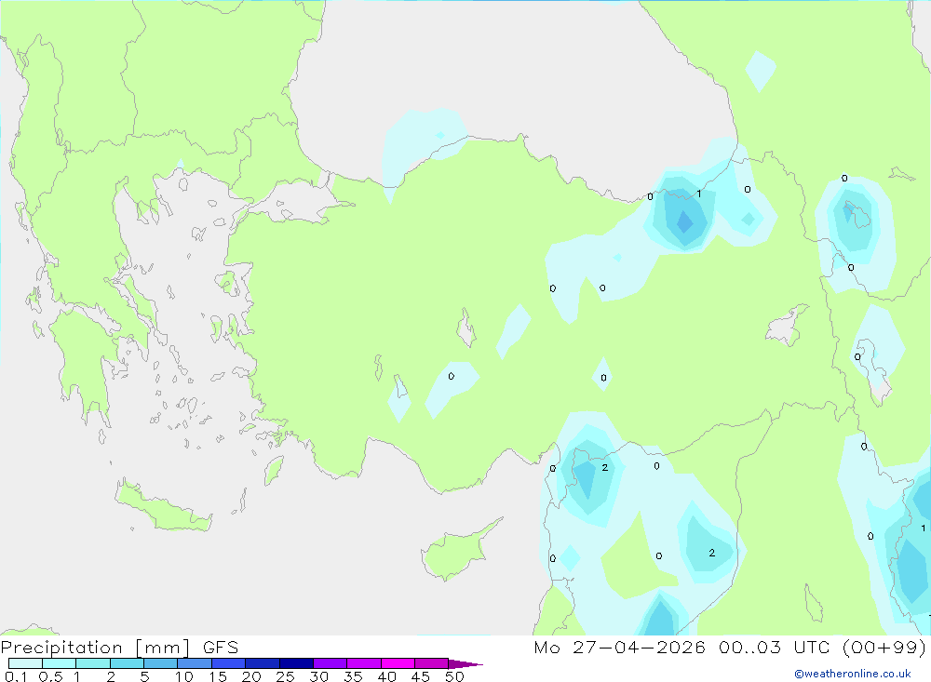Click the 0.1–0.5 mm legend color swatch
The height and width of the screenshot is (682, 931).
tap(25, 663)
